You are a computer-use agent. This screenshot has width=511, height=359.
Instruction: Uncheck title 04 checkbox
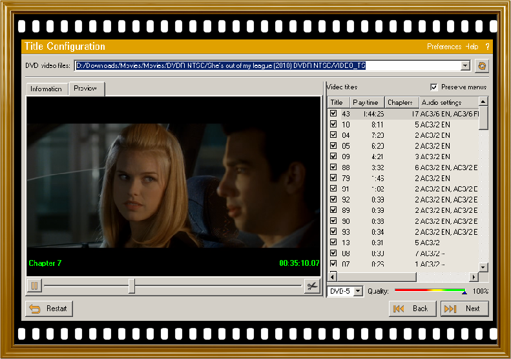point(333,135)
